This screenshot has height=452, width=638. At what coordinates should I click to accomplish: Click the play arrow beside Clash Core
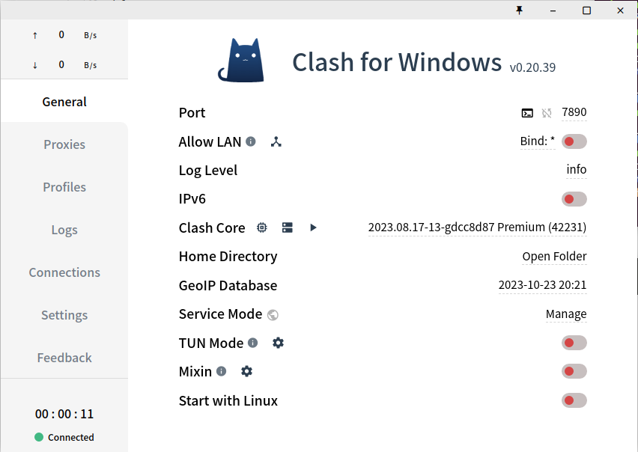click(x=313, y=227)
